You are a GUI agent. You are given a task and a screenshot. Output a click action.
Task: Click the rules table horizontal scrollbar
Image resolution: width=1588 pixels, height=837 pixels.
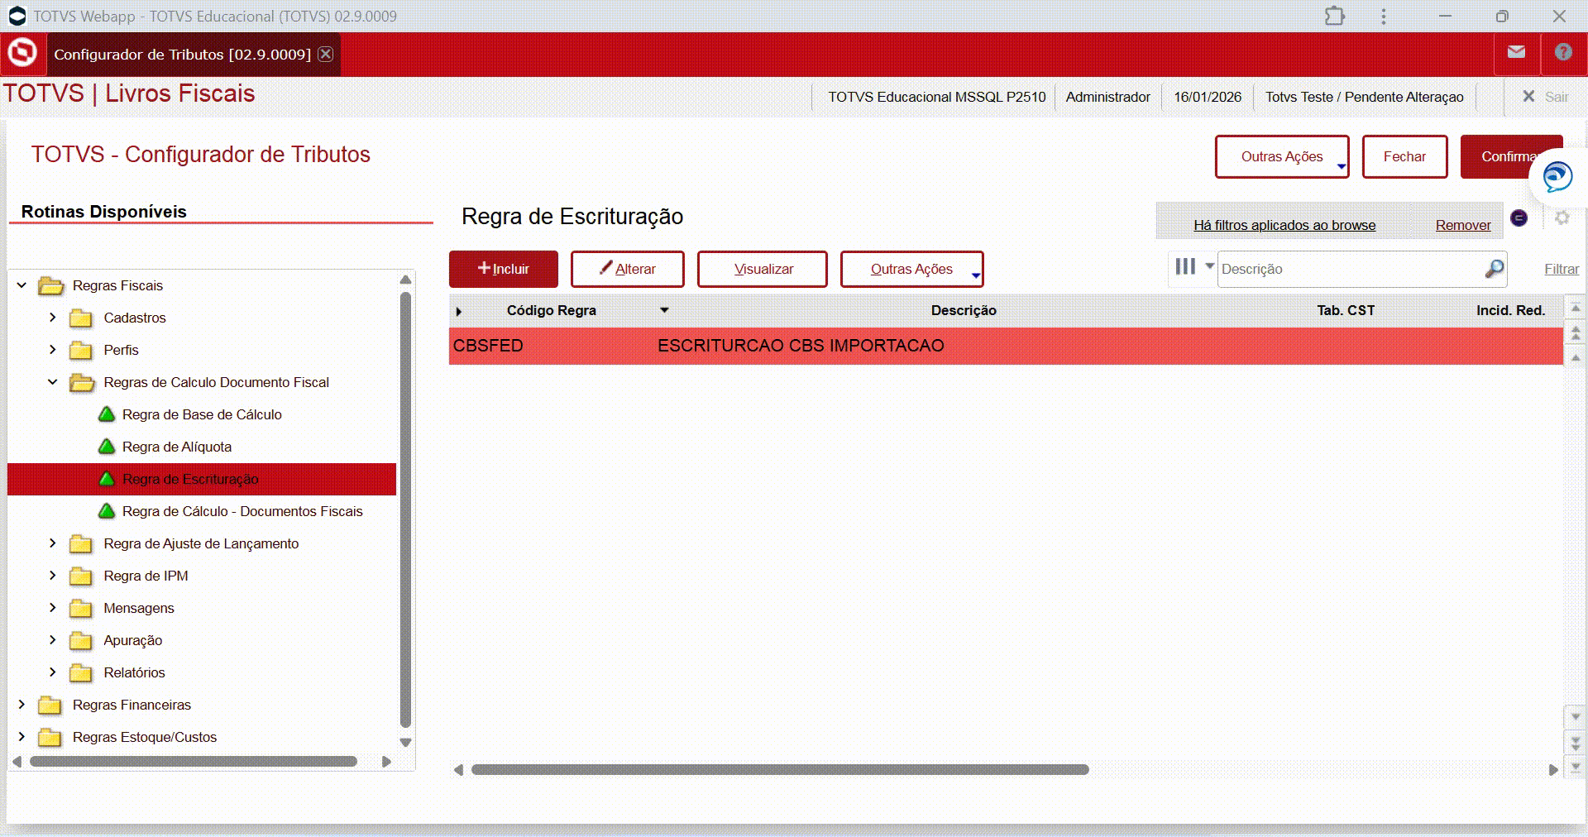tap(780, 769)
